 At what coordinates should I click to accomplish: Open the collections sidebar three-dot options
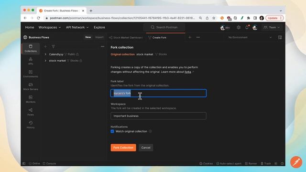pyautogui.click(x=102, y=47)
